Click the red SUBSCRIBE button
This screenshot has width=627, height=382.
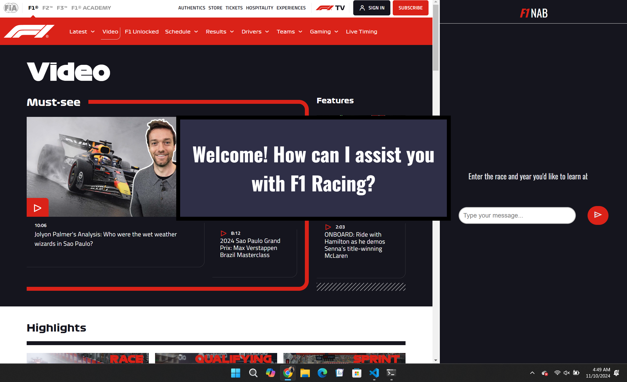[410, 8]
